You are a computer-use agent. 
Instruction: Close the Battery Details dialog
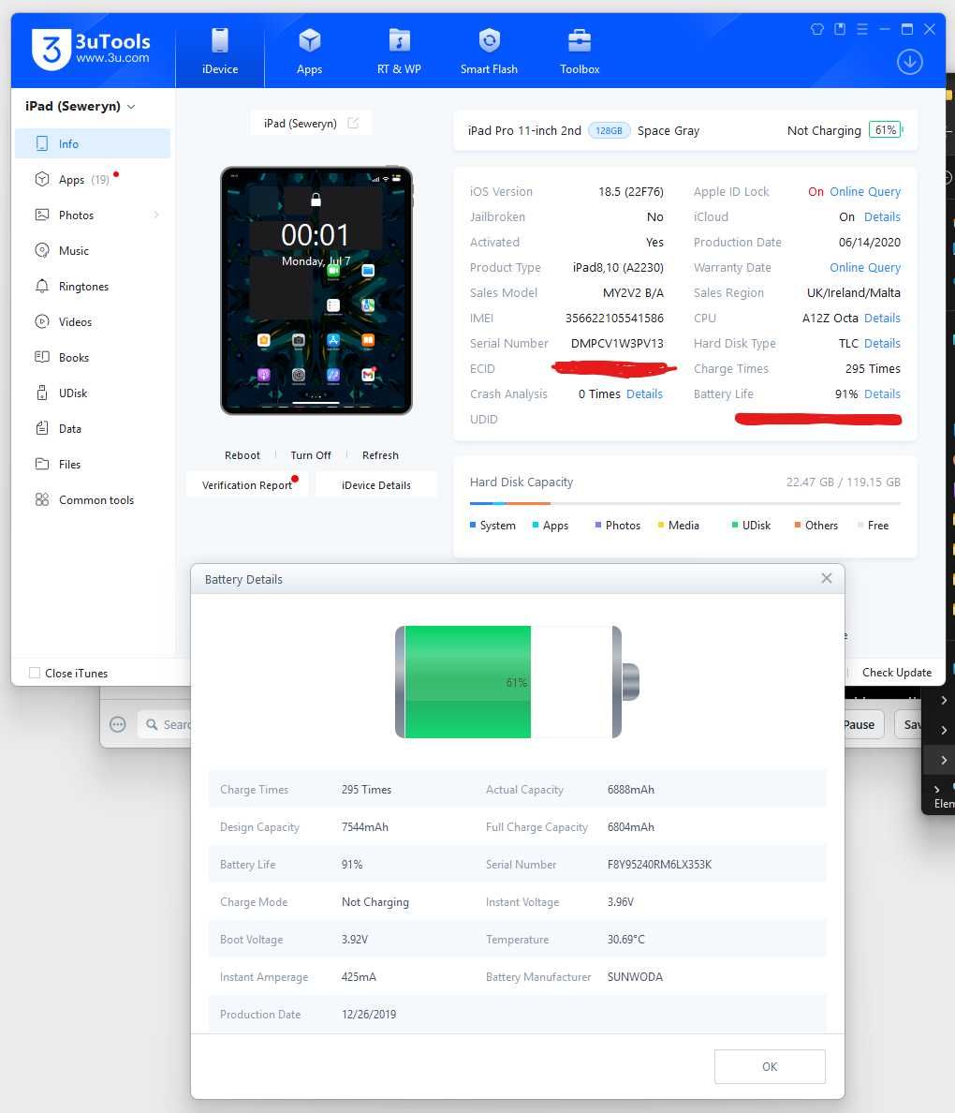click(826, 578)
